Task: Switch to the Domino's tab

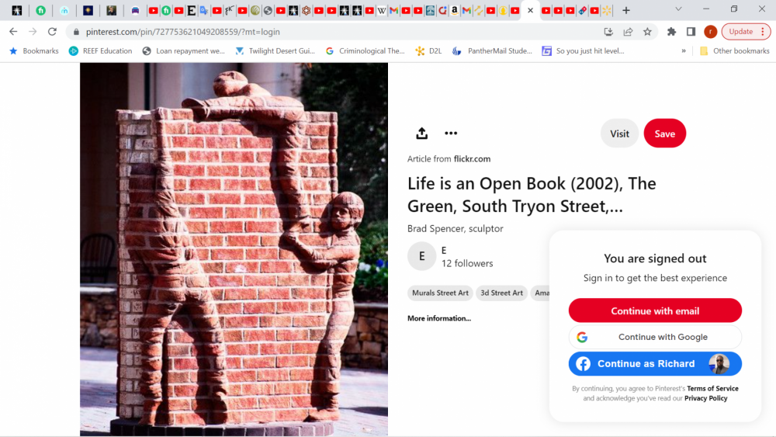Action: click(582, 10)
